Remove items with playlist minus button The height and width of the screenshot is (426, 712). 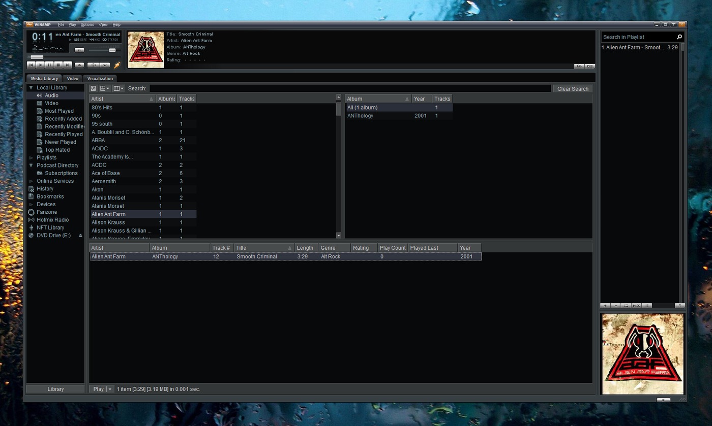pyautogui.click(x=616, y=306)
